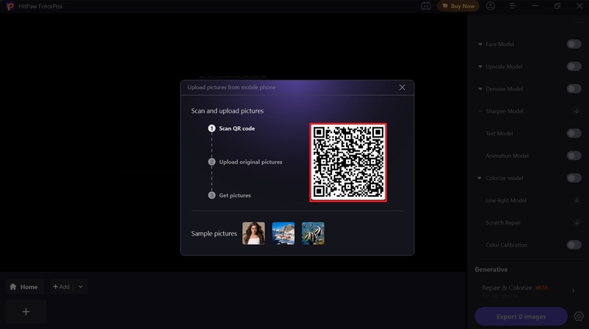Choose the snowy mountain sample picture
The width and height of the screenshot is (589, 329).
[x=283, y=233]
